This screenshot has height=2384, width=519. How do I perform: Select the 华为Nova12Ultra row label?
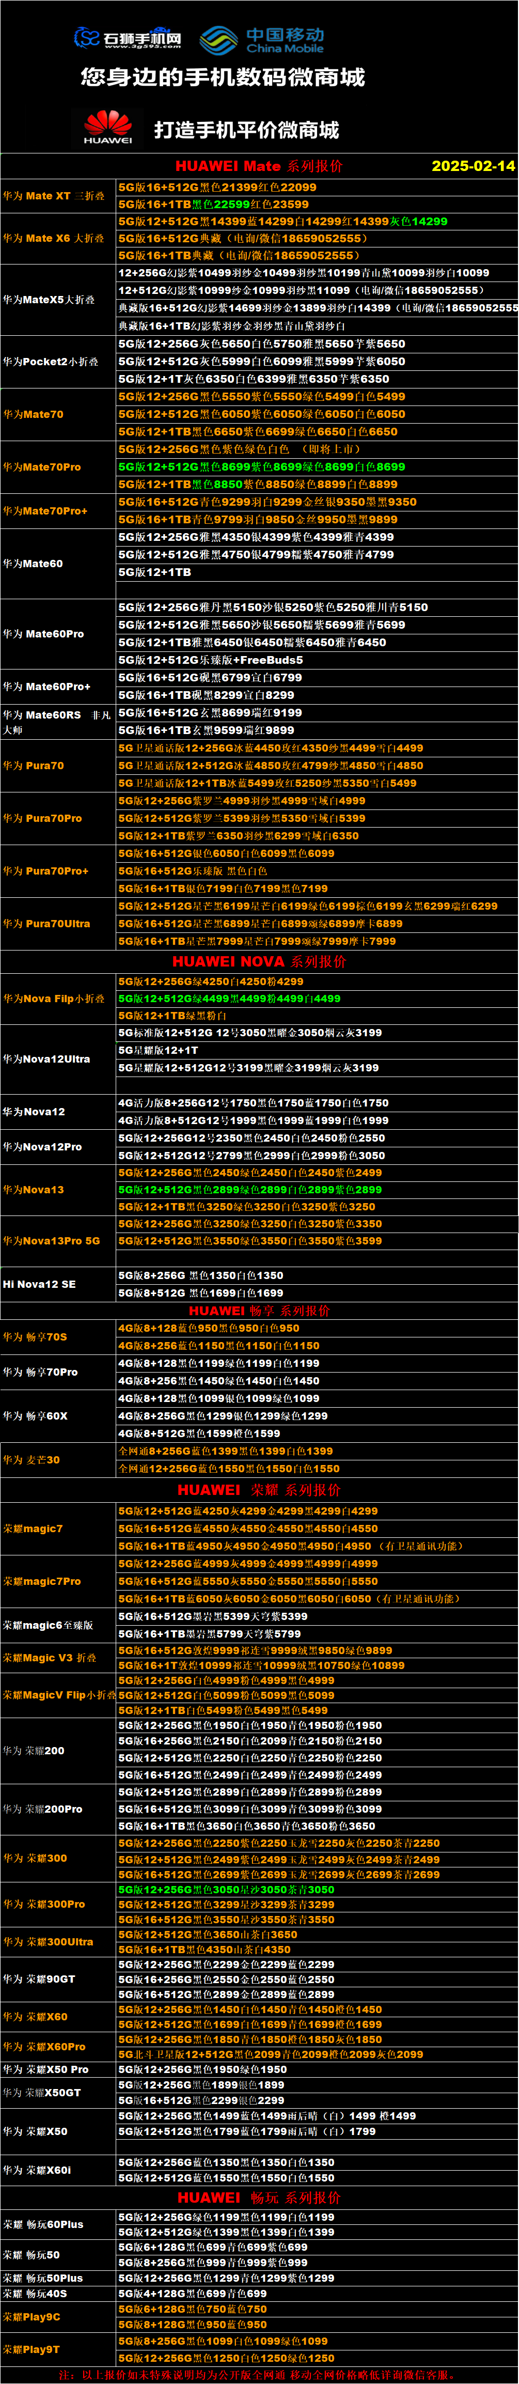(46, 1059)
